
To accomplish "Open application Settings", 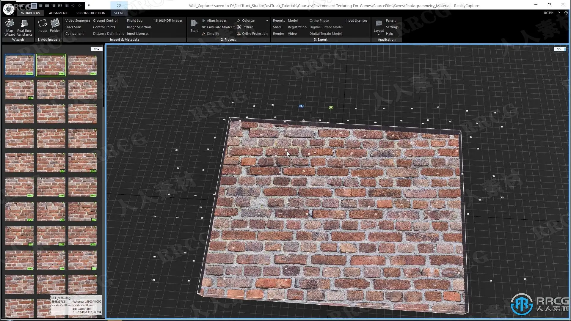I will (392, 27).
